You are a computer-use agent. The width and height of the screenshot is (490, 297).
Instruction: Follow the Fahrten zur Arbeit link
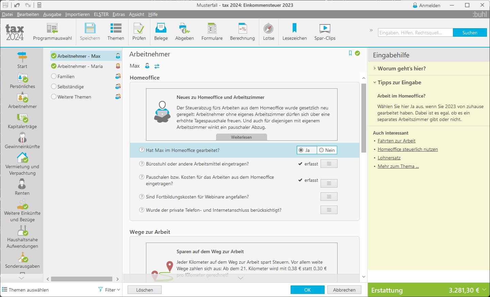396,141
